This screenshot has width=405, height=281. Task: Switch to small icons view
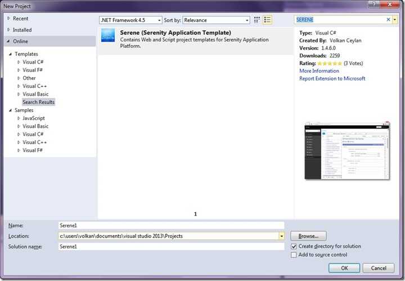point(256,20)
